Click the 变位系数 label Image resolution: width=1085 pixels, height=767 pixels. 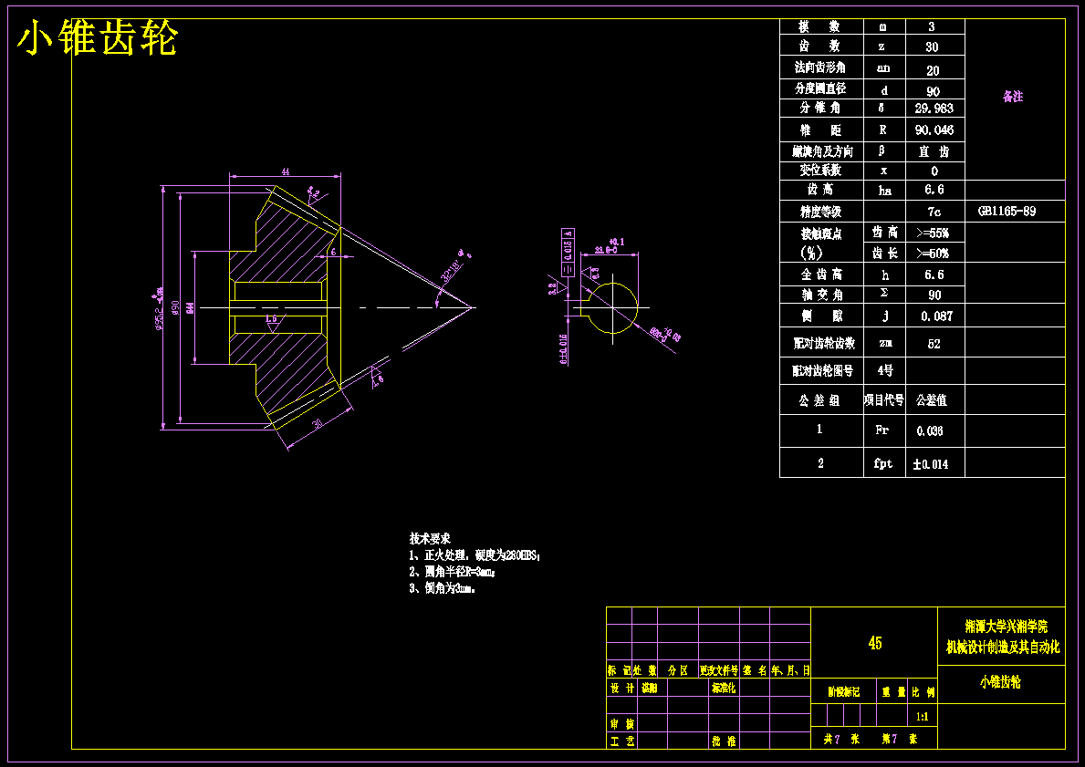click(820, 171)
